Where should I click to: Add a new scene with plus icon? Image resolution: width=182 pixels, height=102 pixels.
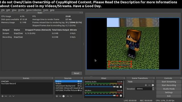coord(3,96)
